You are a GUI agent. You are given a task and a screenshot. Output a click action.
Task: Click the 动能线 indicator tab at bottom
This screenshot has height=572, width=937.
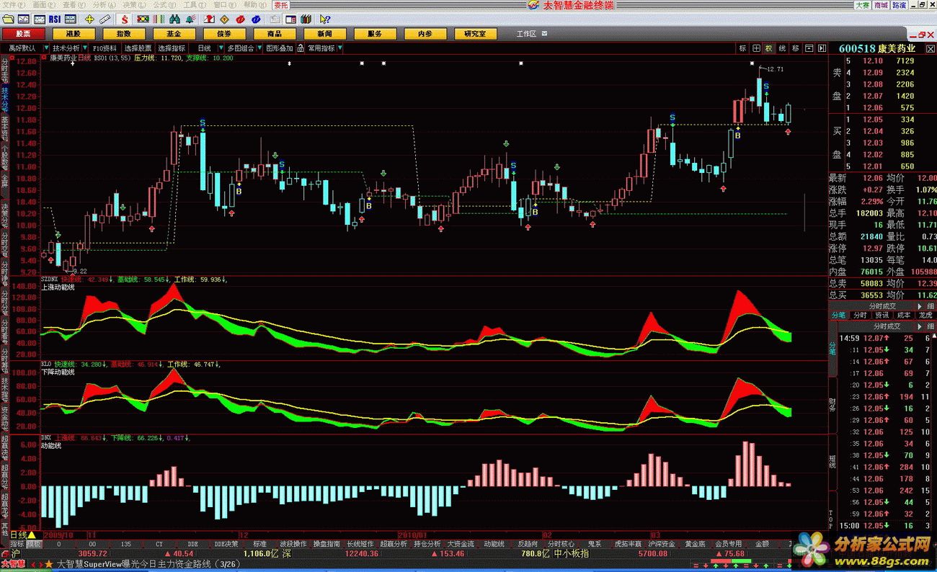click(x=494, y=544)
